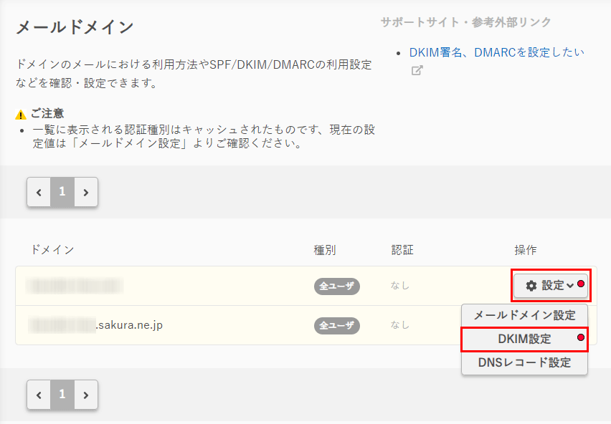Go to next page in the top pagination
The width and height of the screenshot is (611, 424).
(86, 192)
